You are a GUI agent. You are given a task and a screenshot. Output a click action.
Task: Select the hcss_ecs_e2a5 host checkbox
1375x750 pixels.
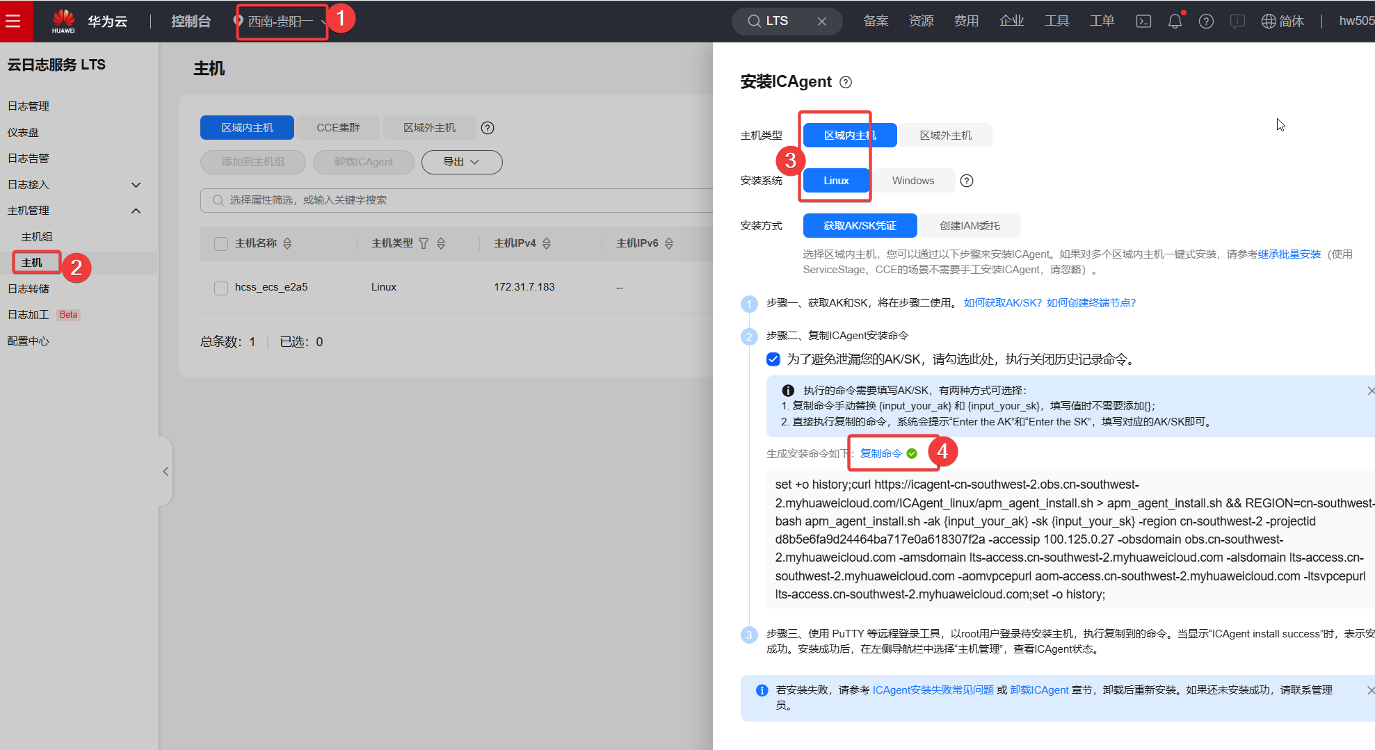pos(221,288)
